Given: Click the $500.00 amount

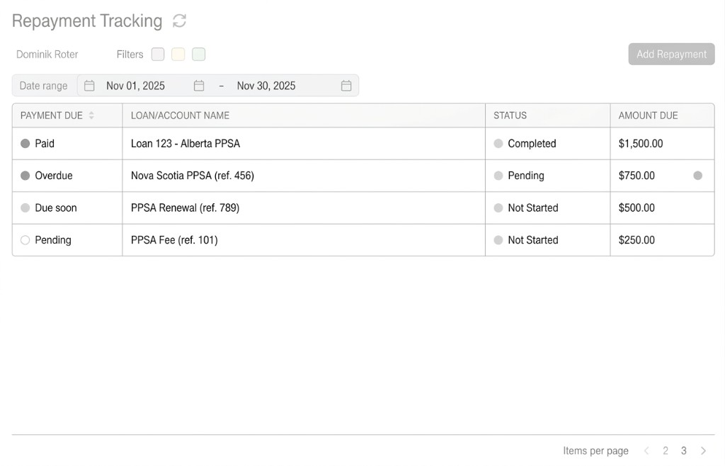Looking at the screenshot, I should (636, 208).
